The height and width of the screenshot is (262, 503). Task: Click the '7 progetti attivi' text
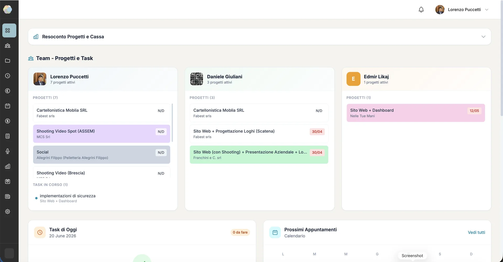63,82
